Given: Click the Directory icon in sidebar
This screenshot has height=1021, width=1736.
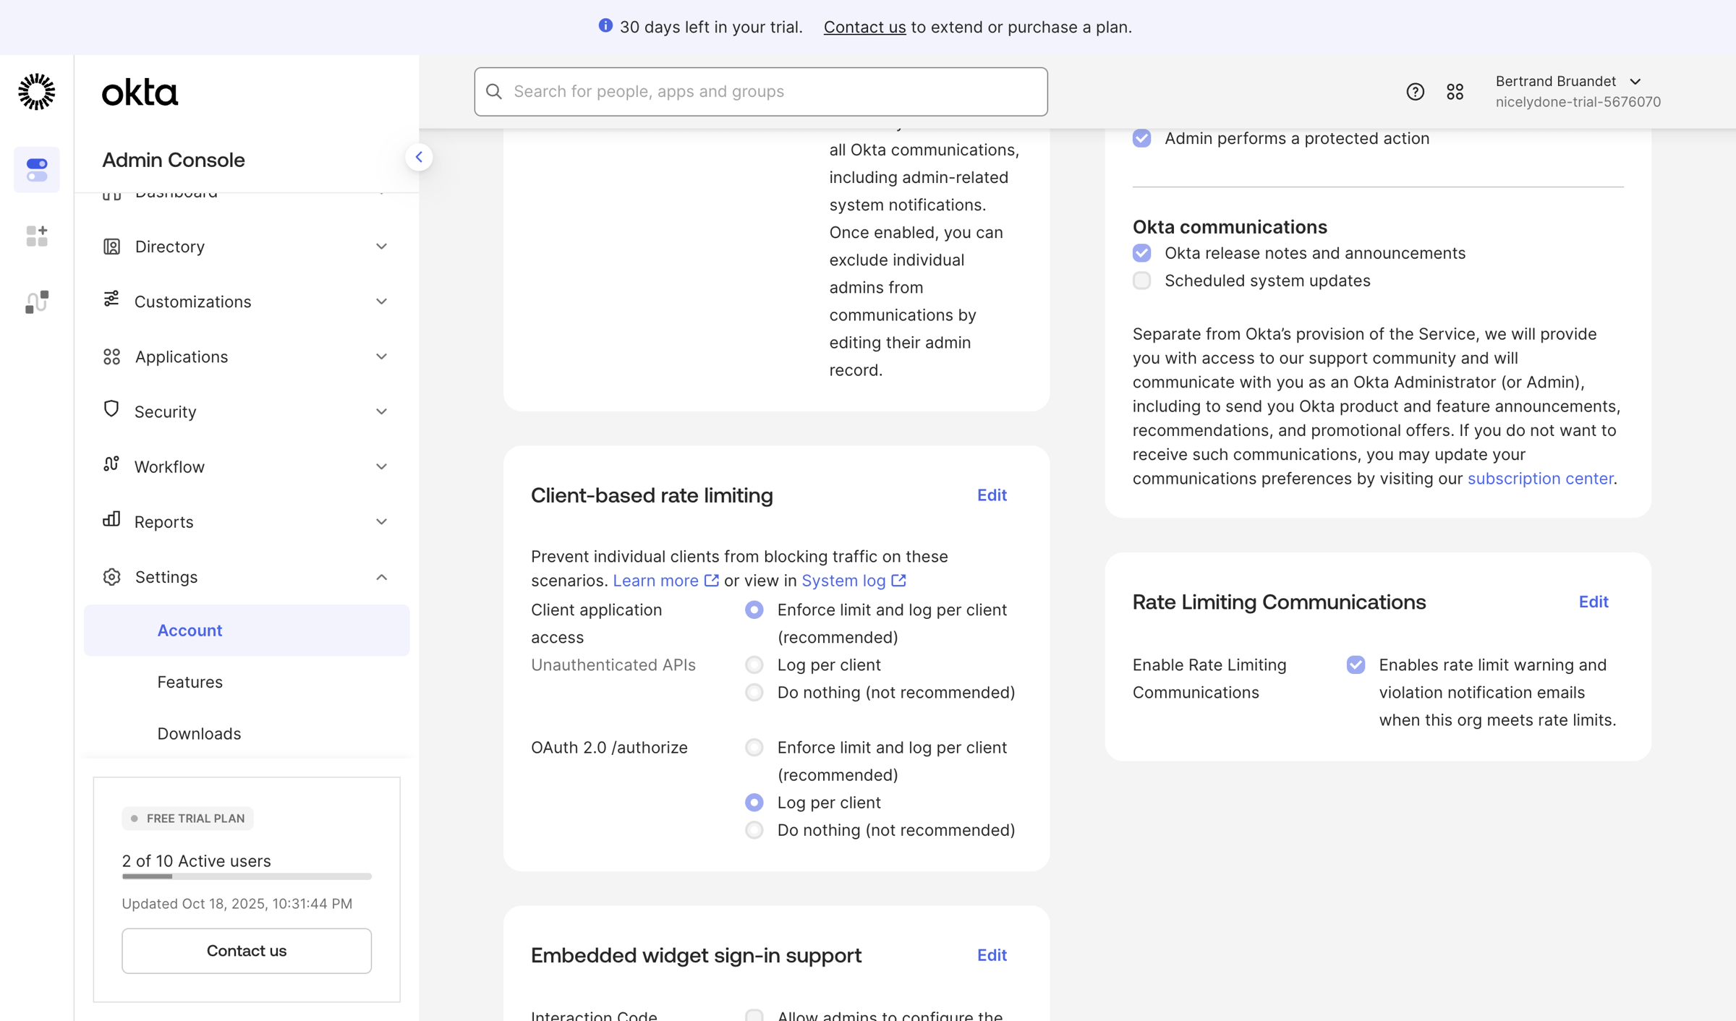Looking at the screenshot, I should coord(111,247).
